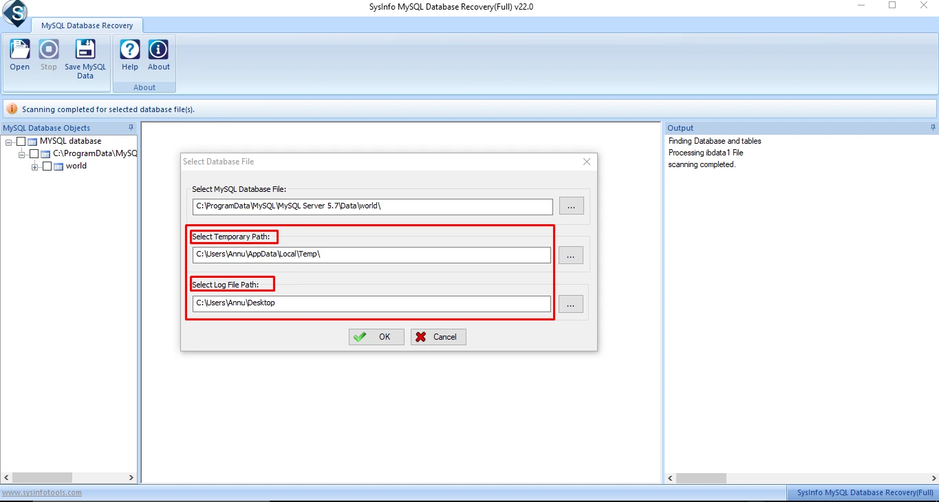
Task: Confirm the dialog with the OK button
Action: pos(376,337)
